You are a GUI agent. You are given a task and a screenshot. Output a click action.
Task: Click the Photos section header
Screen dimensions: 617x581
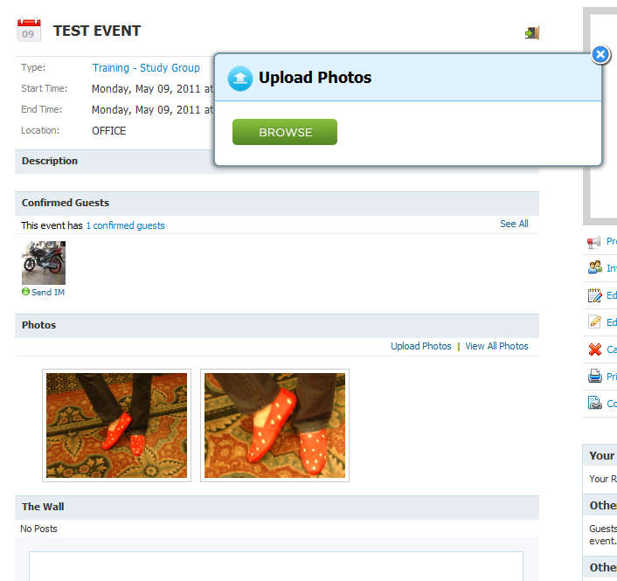point(277,326)
